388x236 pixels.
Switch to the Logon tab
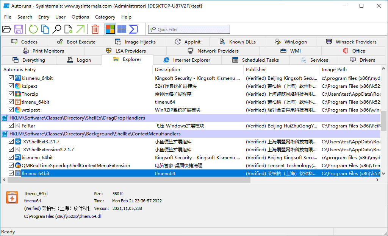(x=79, y=60)
